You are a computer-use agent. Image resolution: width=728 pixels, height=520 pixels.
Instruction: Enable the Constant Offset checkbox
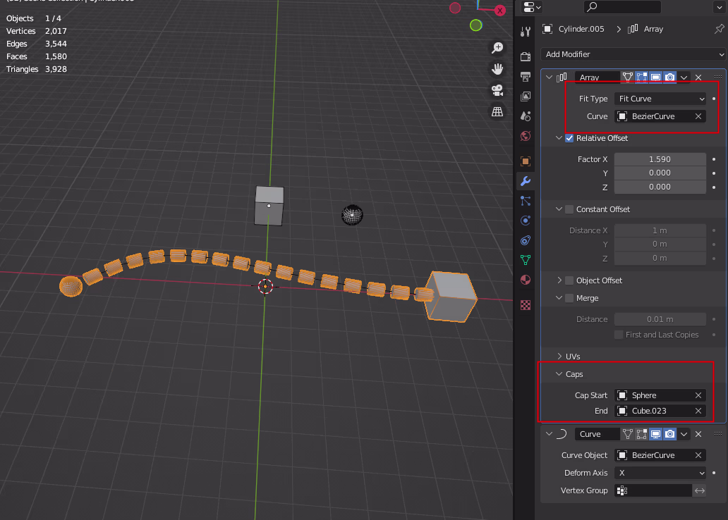click(x=569, y=209)
